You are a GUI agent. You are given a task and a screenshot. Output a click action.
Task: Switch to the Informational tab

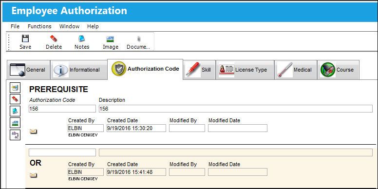pyautogui.click(x=78, y=70)
